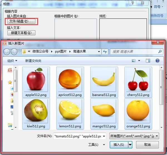
Task: Click the file list vertical scrollbar
Action: pos(161,87)
